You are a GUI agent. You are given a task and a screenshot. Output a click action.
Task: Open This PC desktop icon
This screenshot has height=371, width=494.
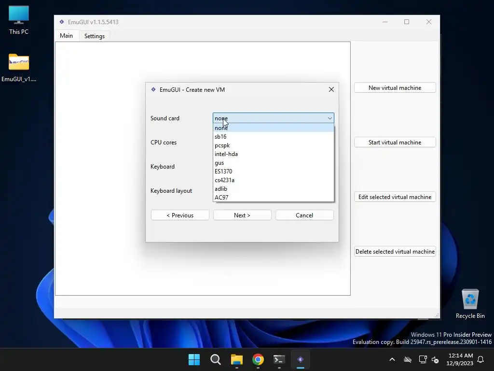(x=19, y=20)
